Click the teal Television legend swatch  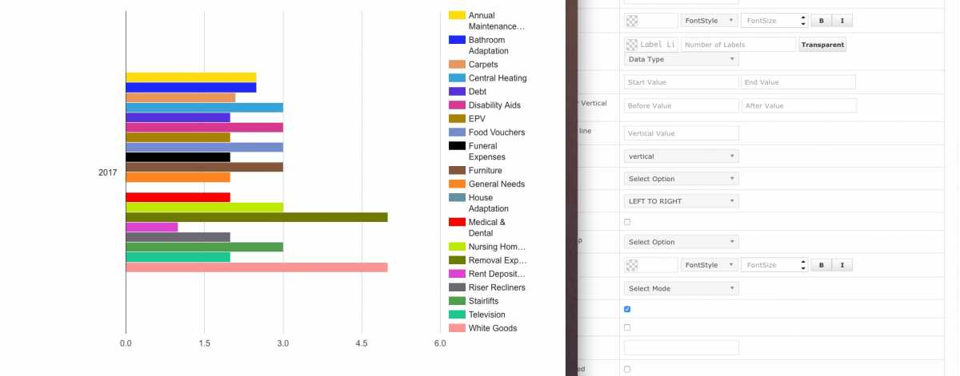tap(457, 315)
